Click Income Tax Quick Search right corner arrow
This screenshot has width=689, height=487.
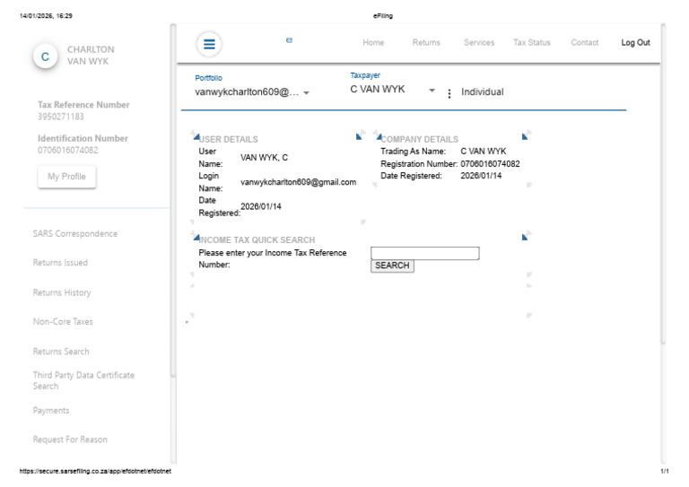[525, 237]
